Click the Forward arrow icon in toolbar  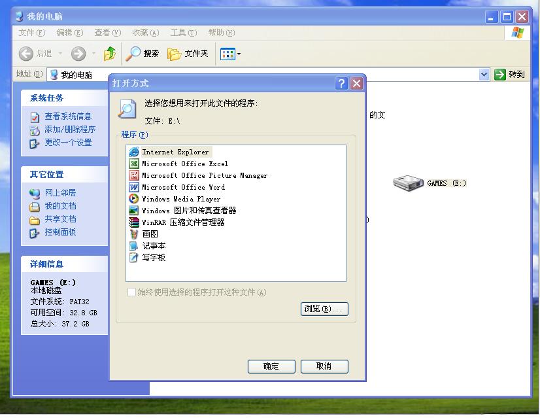pos(78,54)
